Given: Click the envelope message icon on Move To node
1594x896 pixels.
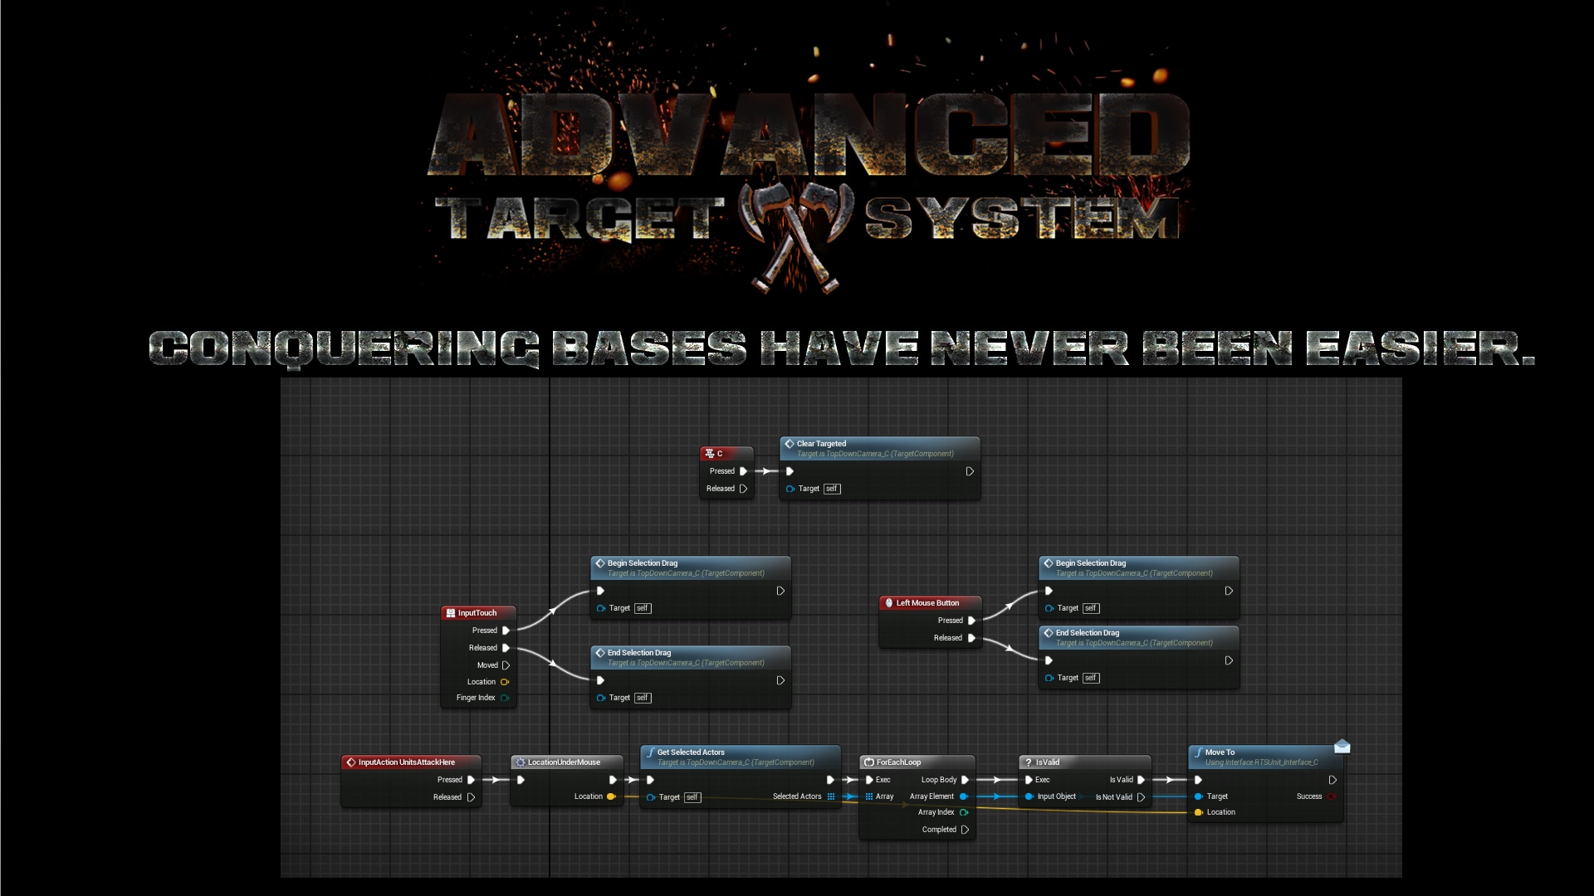Looking at the screenshot, I should point(1342,747).
